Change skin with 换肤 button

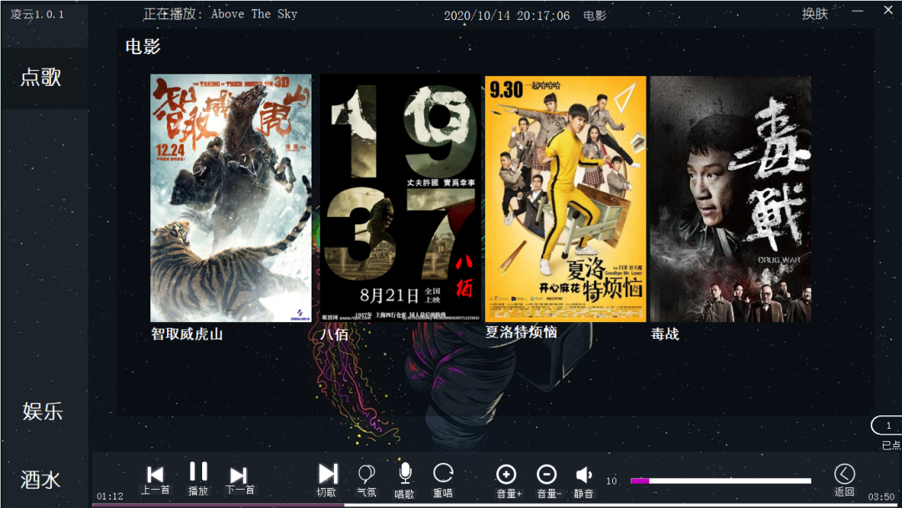(x=814, y=14)
